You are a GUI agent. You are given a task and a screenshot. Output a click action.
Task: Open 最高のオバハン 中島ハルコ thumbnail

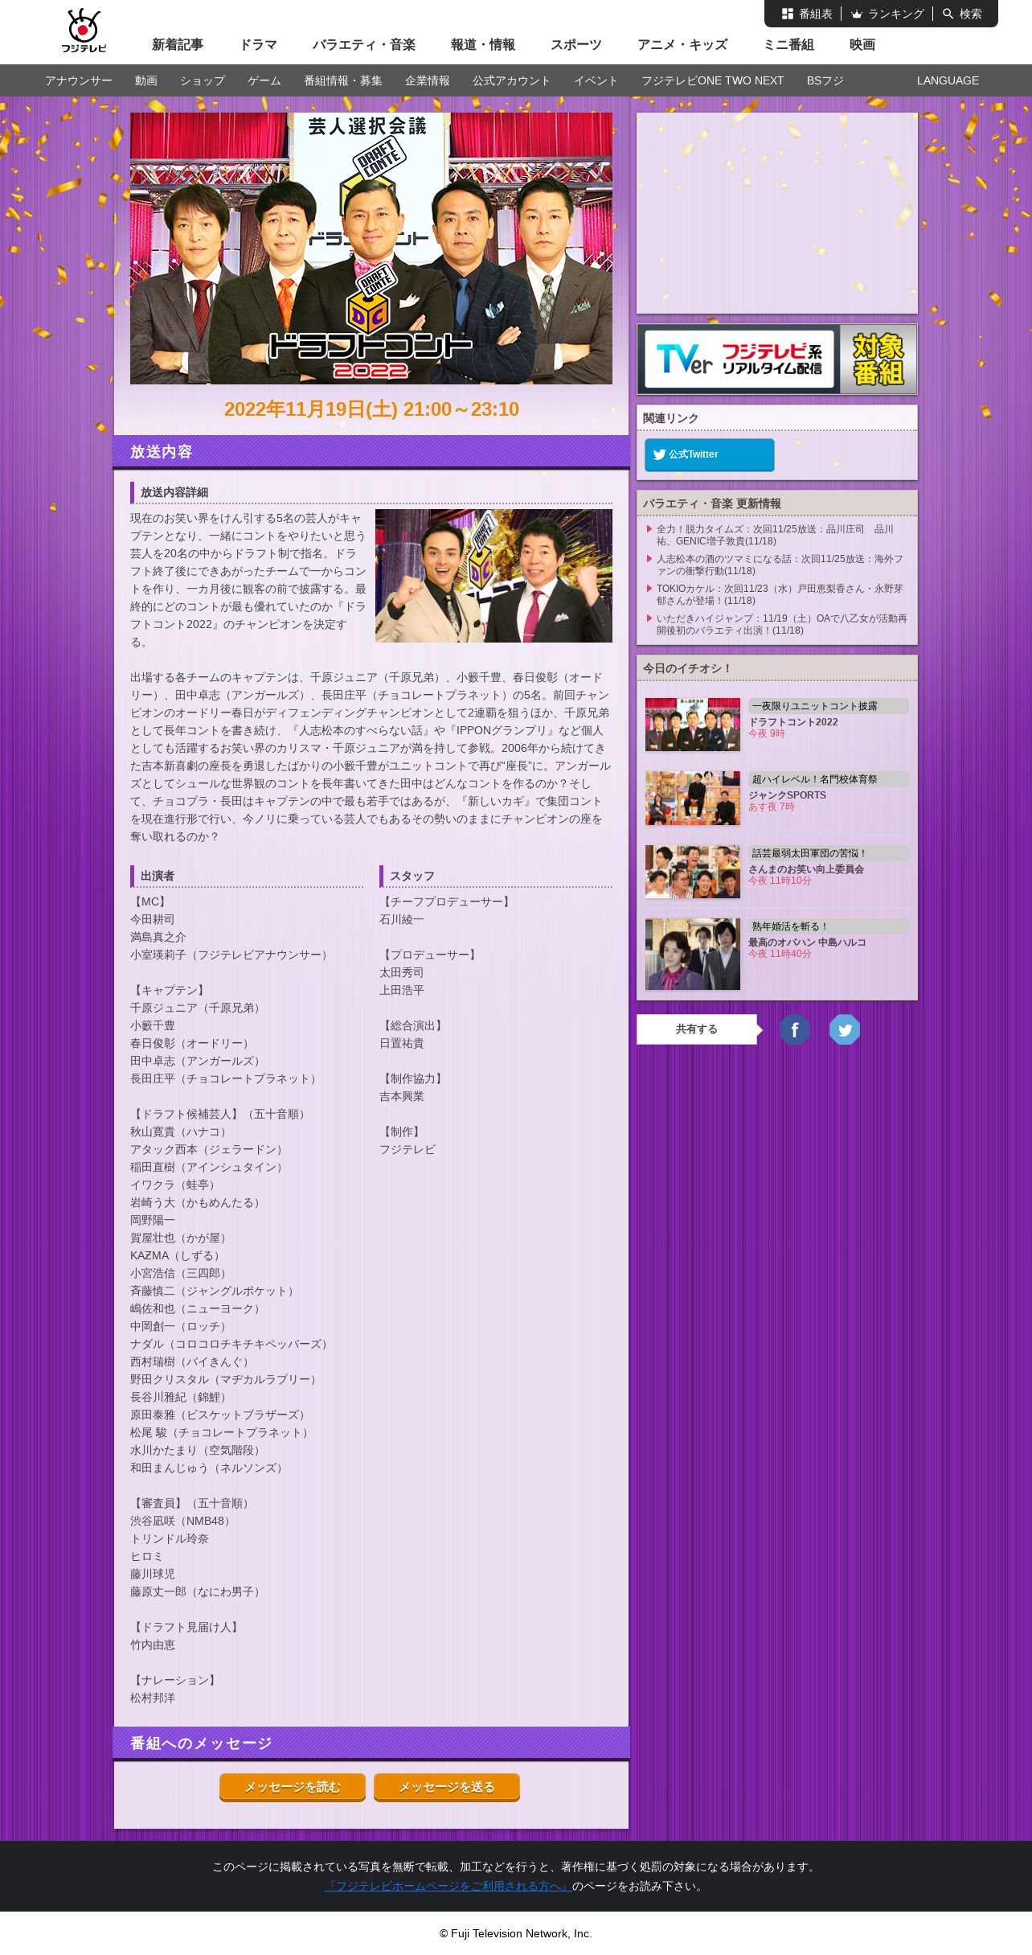[693, 954]
